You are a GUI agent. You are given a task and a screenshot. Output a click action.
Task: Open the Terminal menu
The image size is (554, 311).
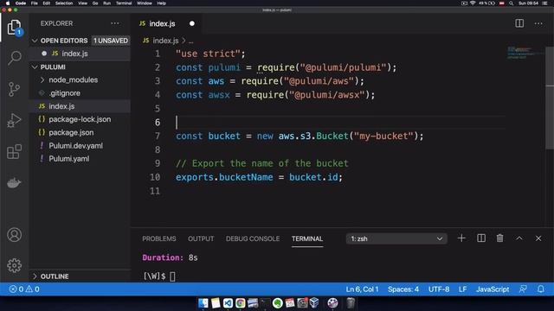[124, 3]
